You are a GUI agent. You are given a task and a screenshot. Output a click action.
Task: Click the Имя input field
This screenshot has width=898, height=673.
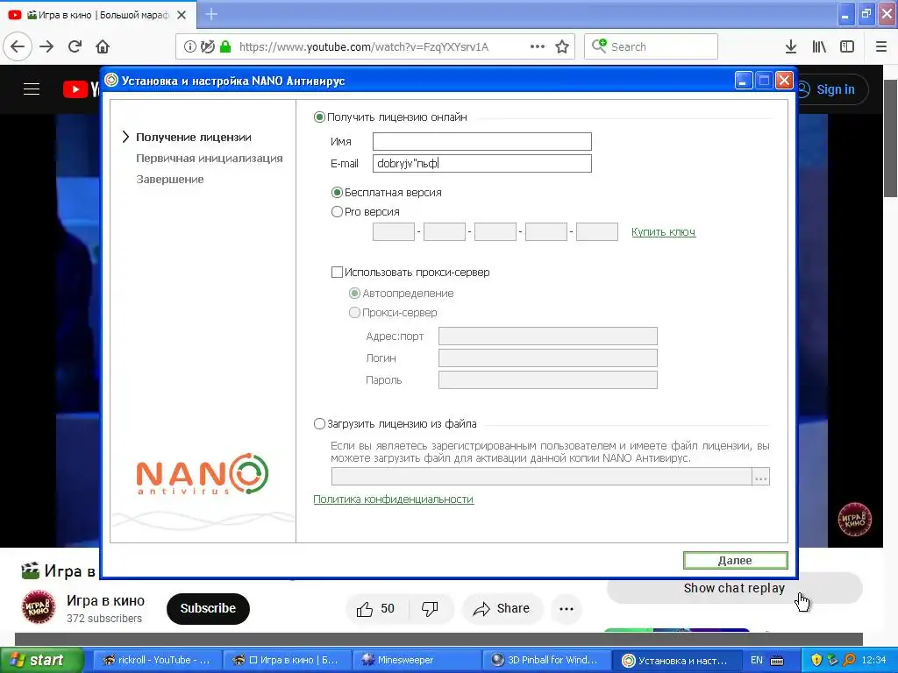click(482, 142)
